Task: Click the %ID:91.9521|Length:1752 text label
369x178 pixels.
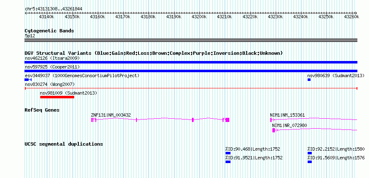Action: (254, 158)
